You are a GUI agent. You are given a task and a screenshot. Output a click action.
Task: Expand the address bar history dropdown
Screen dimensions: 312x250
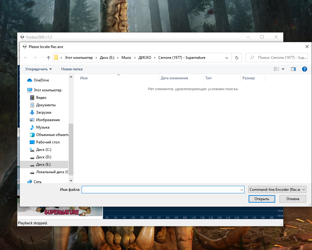(x=227, y=58)
